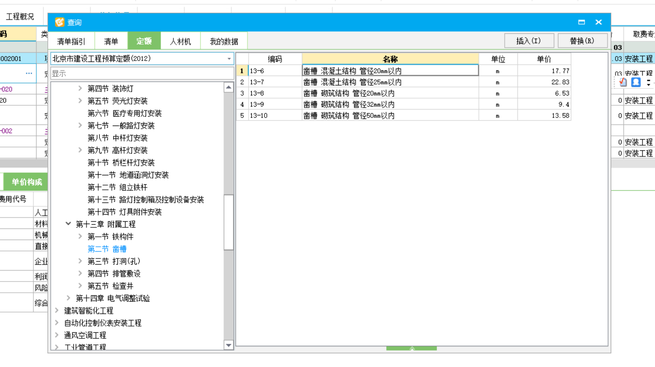Click 费用代号 header in background window
655x367 pixels.
14,199
